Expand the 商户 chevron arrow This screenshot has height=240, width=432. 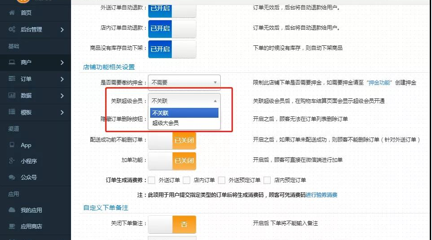(x=62, y=62)
